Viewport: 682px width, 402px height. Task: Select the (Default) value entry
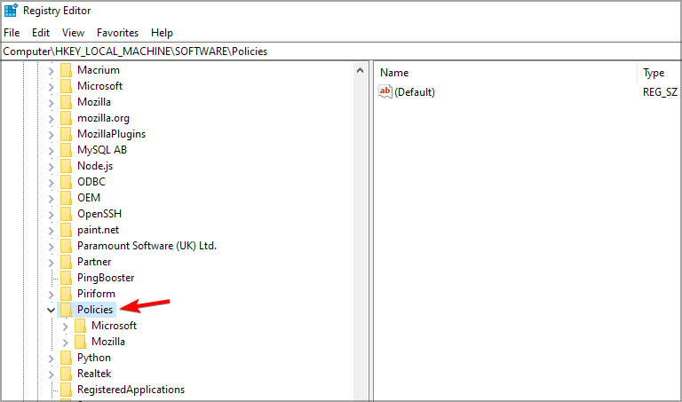point(415,92)
